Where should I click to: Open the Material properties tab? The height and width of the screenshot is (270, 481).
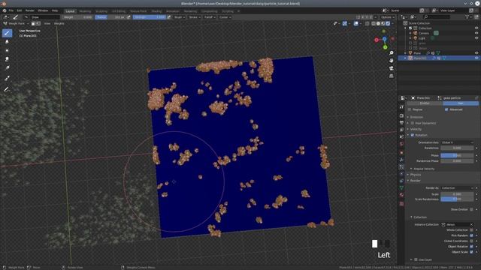tap(401, 195)
